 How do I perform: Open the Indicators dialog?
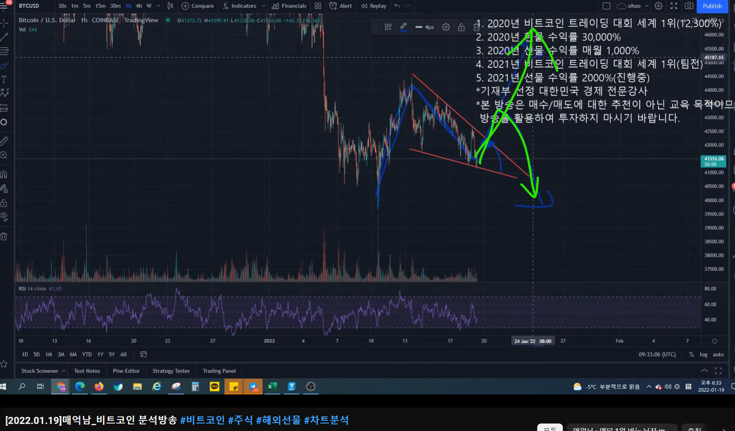240,6
